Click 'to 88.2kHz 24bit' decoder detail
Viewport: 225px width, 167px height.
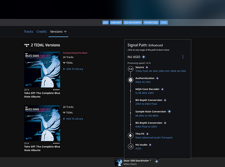tap(145, 93)
